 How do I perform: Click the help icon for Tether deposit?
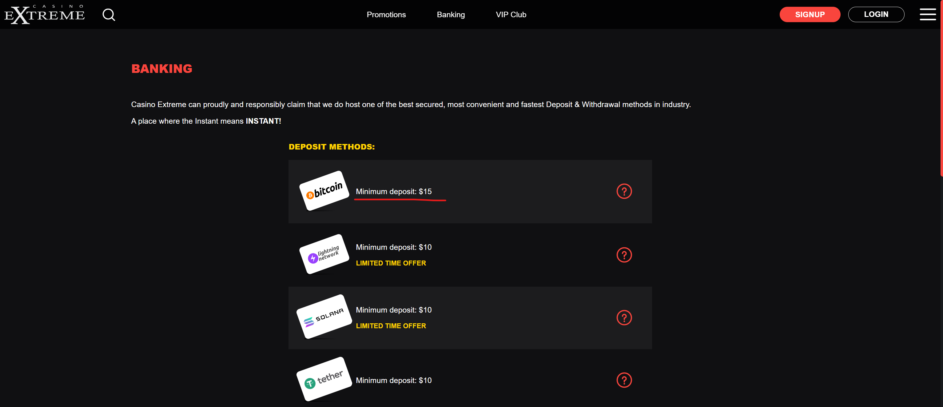pos(624,380)
